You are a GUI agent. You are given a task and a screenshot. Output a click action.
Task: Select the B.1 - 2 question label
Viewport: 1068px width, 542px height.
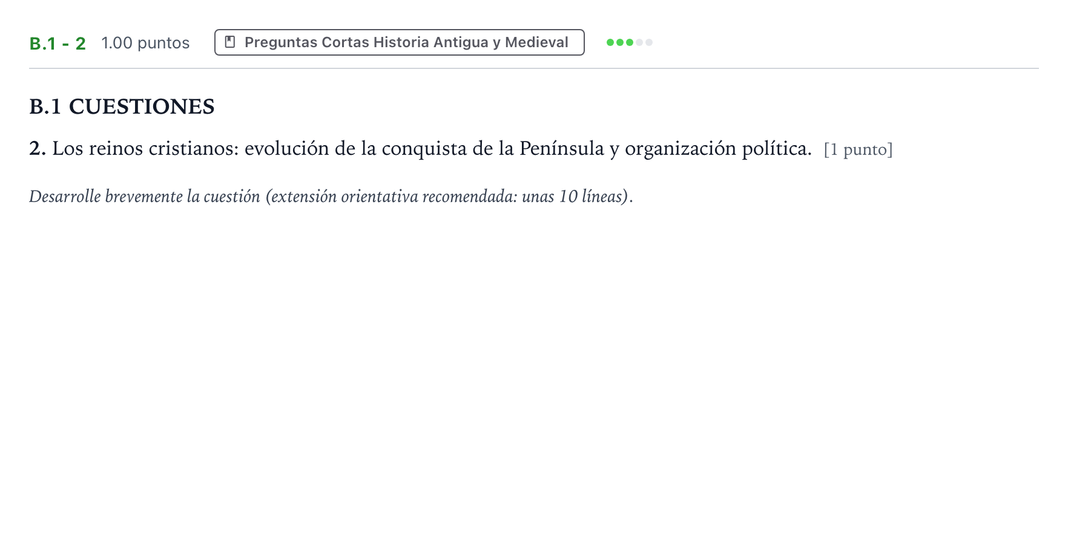(58, 43)
